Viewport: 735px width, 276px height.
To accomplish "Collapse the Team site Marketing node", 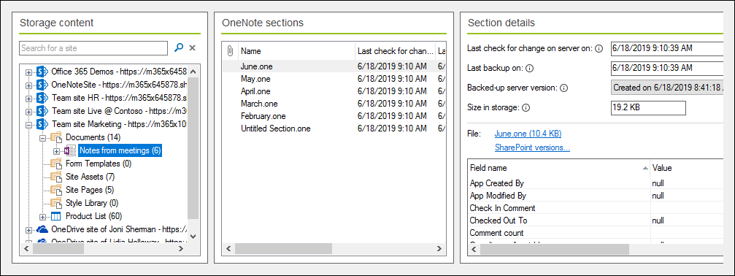I will click(29, 125).
